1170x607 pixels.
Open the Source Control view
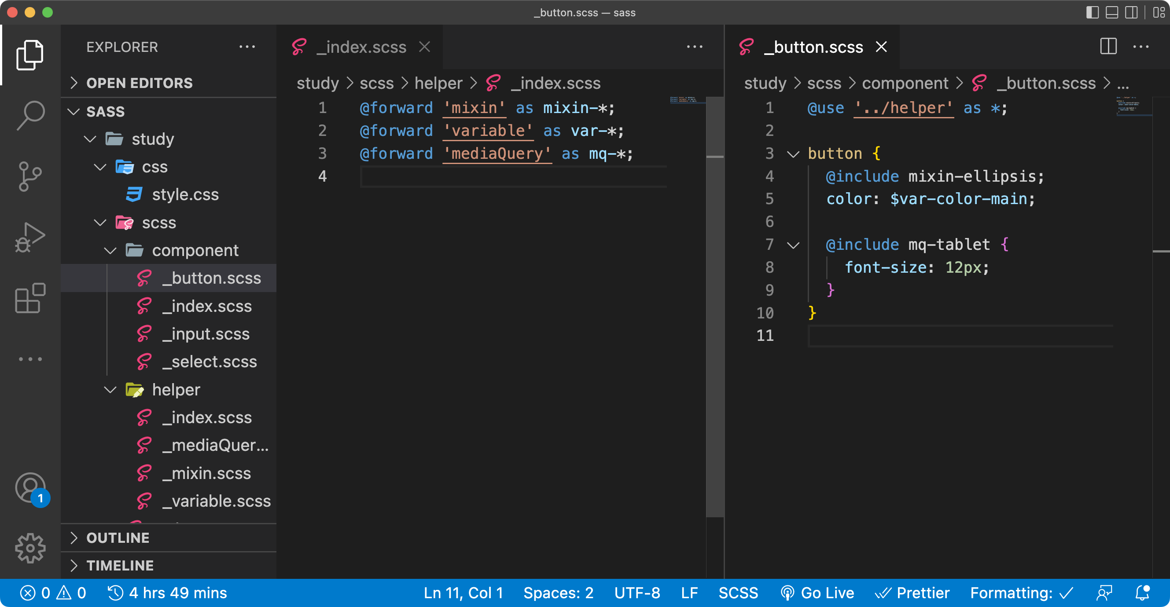[30, 176]
